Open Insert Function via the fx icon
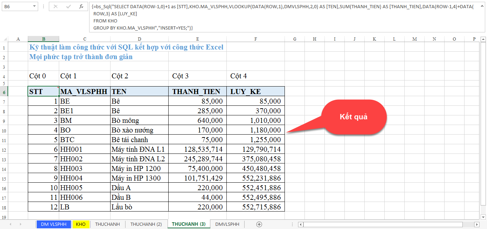Screen dimensions: 487x229 click(x=81, y=6)
